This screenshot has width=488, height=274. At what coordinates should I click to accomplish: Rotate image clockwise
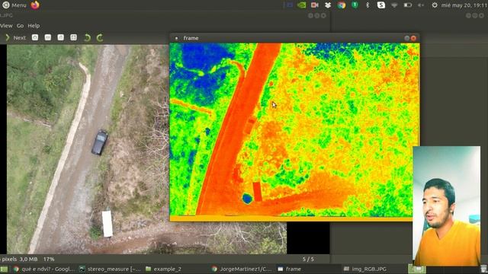pyautogui.click(x=100, y=38)
